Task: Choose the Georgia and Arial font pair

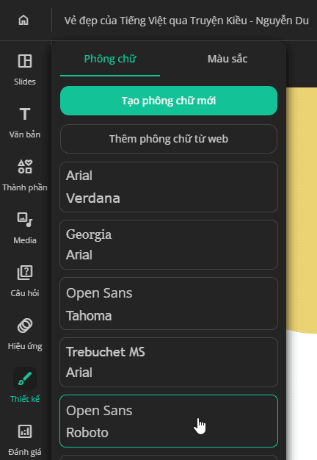Action: [x=169, y=245]
